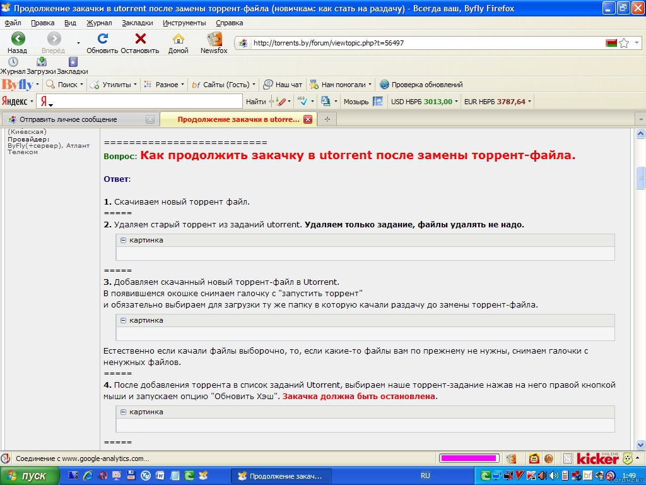The width and height of the screenshot is (646, 485).
Task: Open the пуск Start button
Action: click(30, 476)
